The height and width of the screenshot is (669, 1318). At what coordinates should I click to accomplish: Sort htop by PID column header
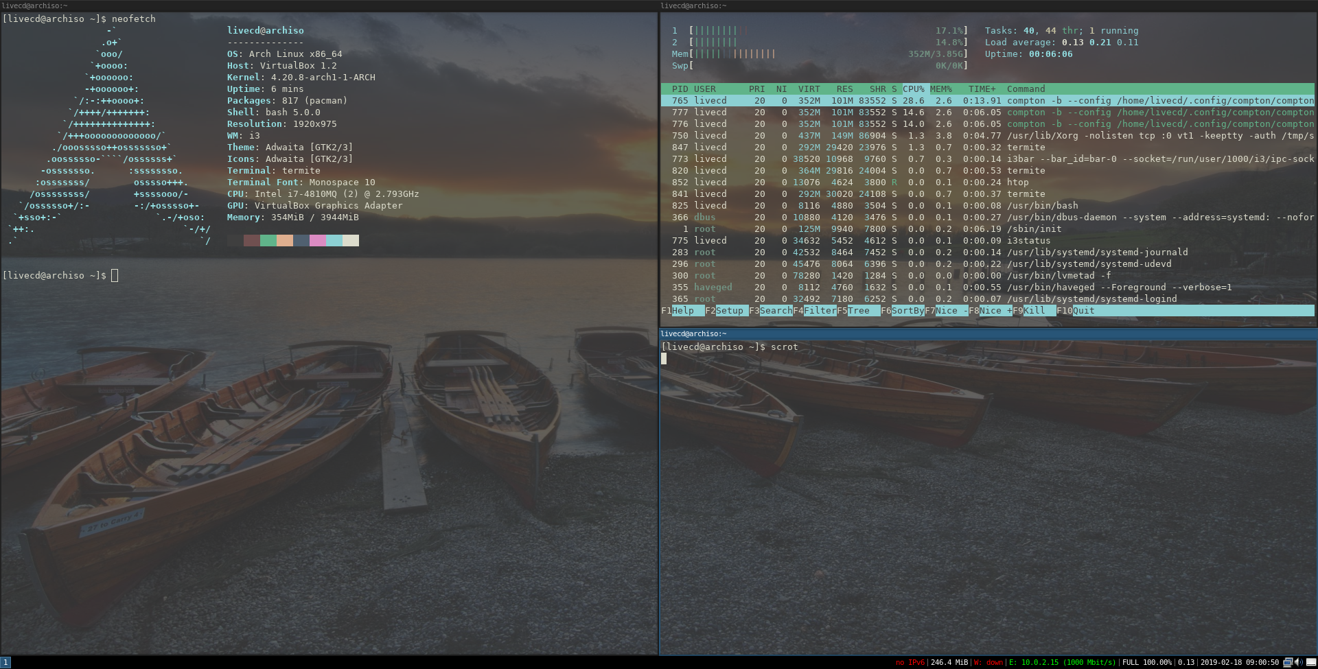680,89
